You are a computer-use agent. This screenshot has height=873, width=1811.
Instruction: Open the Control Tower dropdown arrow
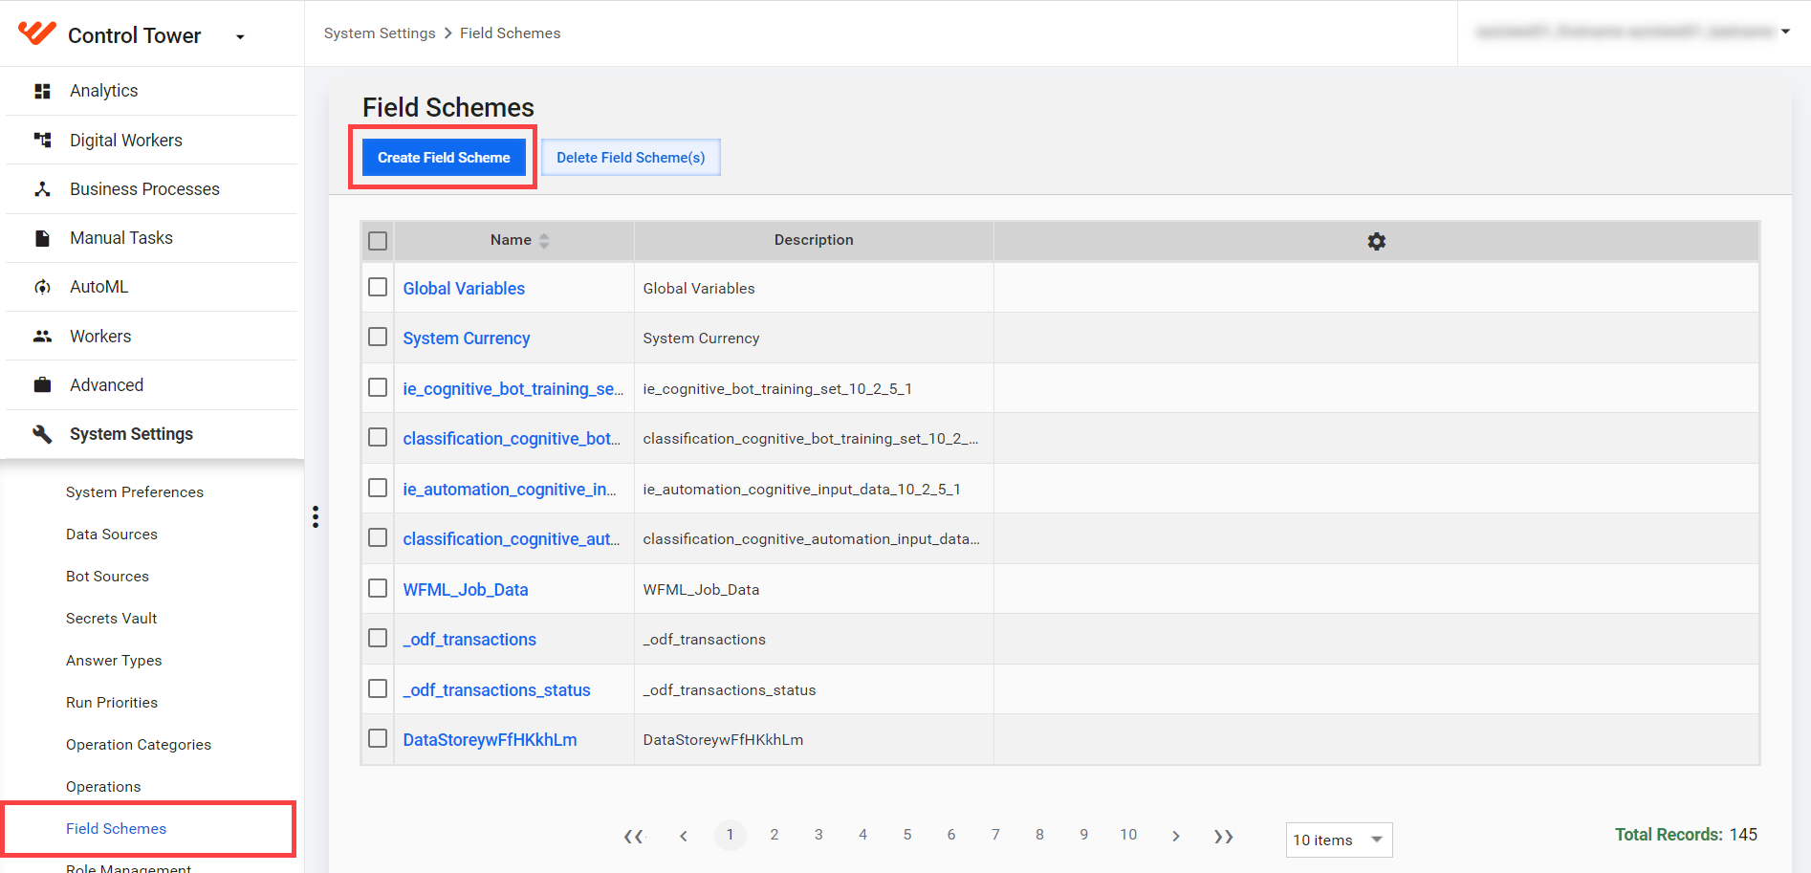click(240, 37)
